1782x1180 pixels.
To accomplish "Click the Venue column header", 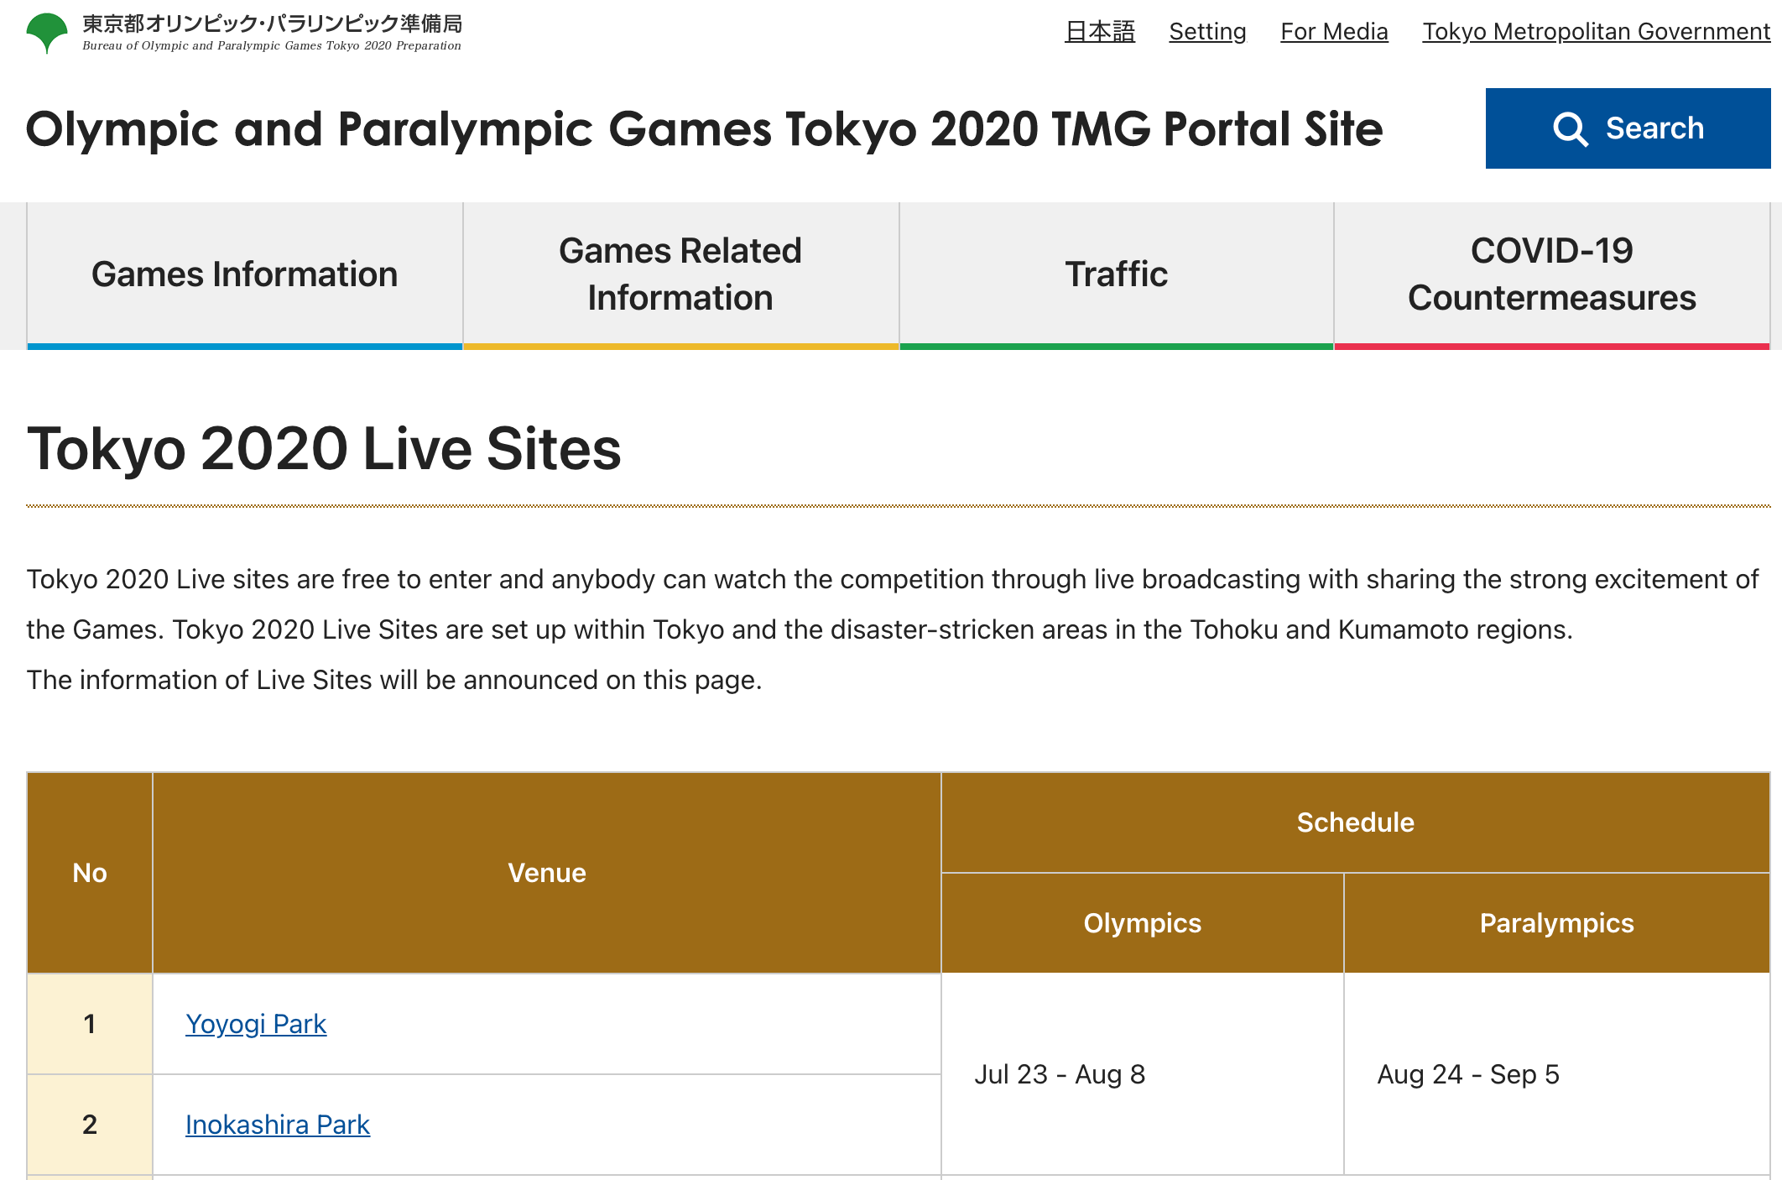I will [x=547, y=873].
